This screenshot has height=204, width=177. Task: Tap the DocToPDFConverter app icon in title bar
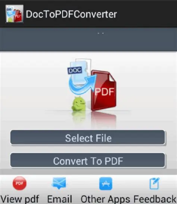[x=15, y=14]
